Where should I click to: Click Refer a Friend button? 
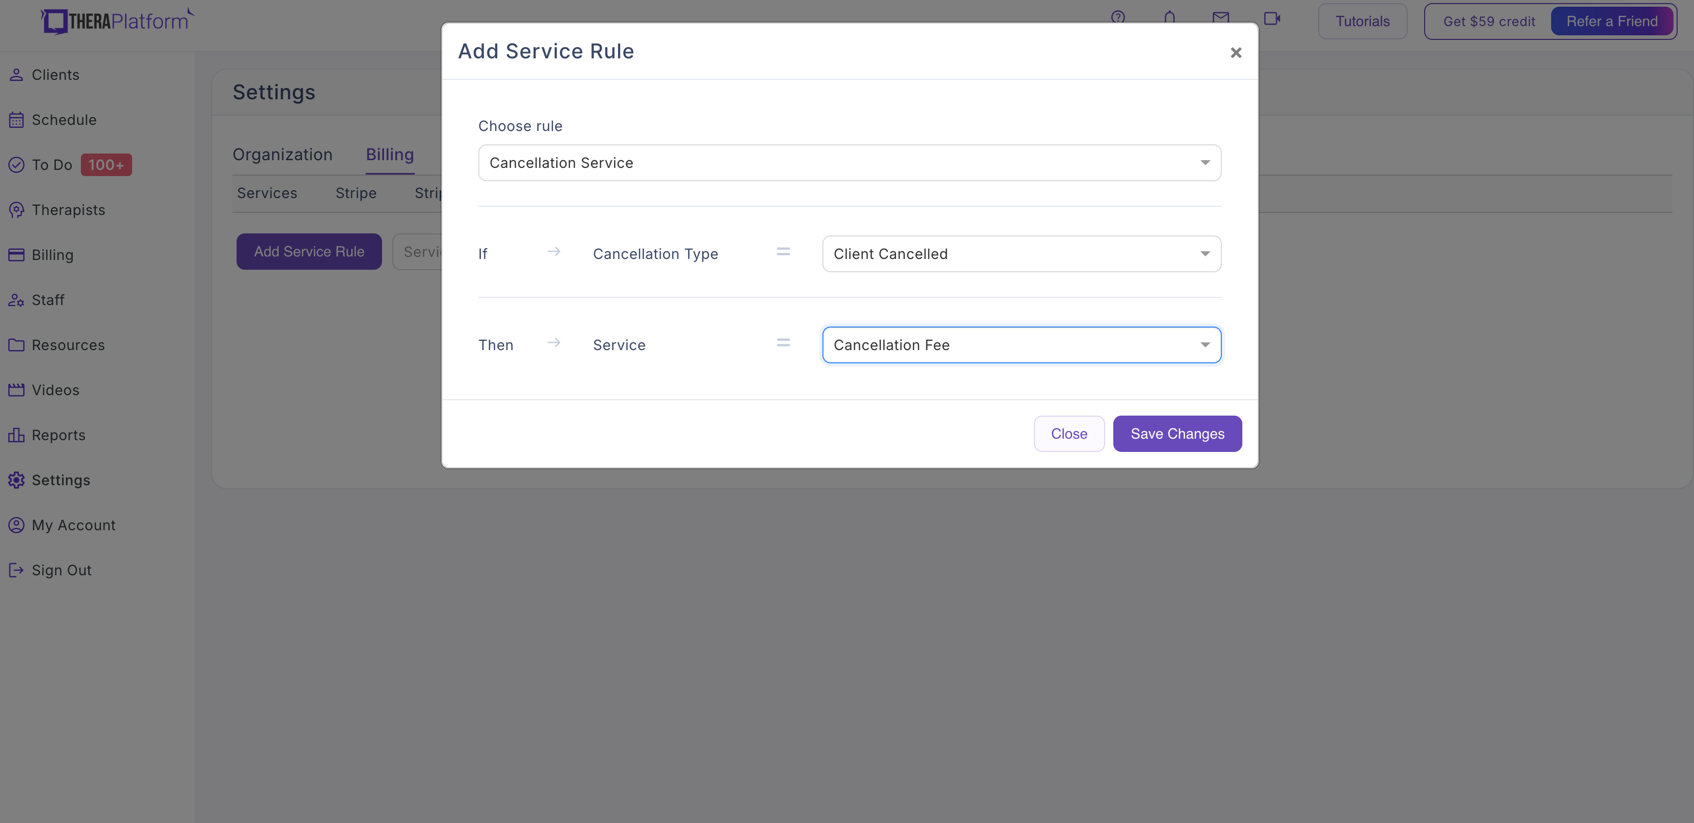1612,21
